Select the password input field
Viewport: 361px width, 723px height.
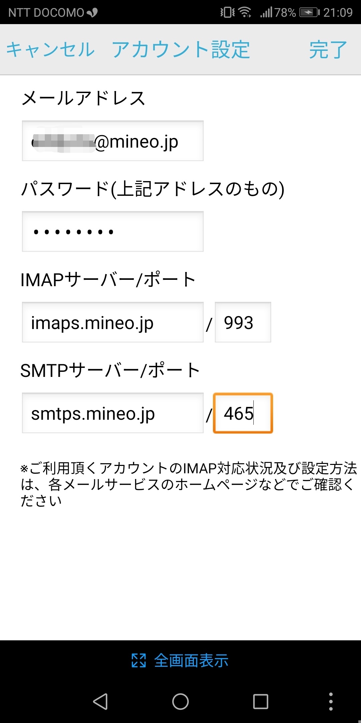(113, 232)
